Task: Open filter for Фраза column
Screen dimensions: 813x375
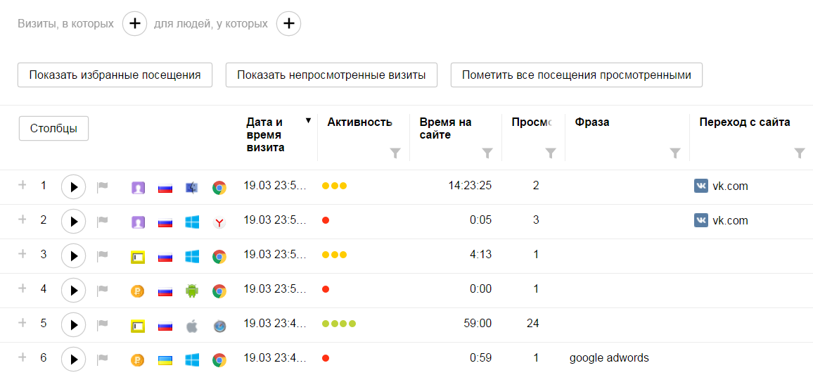Action: (x=674, y=153)
